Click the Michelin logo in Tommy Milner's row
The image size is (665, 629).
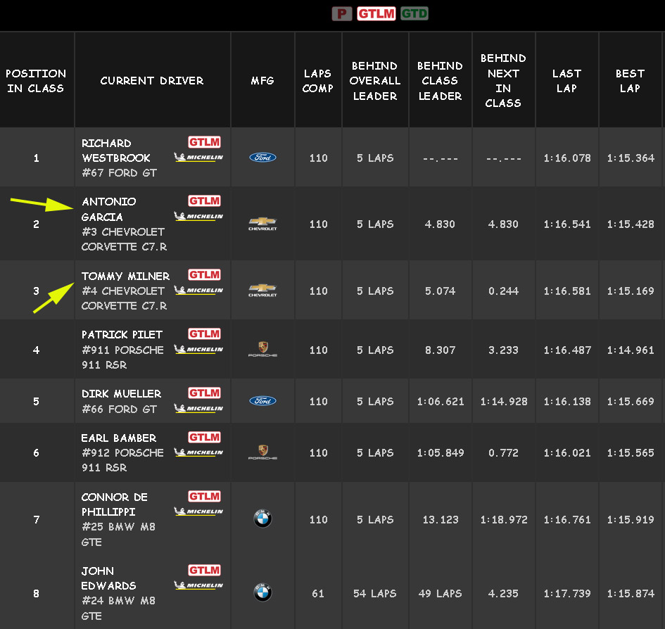pyautogui.click(x=198, y=290)
